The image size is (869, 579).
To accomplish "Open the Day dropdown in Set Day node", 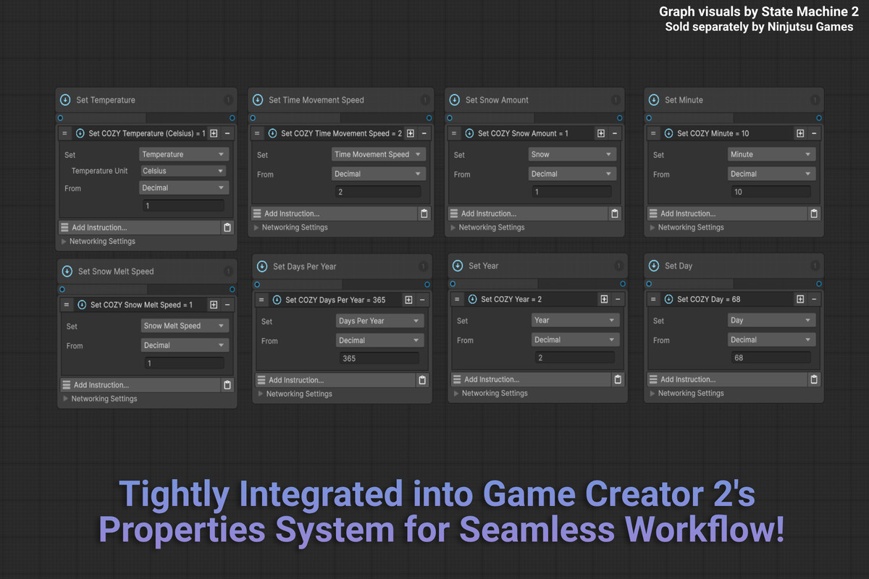I will (771, 320).
